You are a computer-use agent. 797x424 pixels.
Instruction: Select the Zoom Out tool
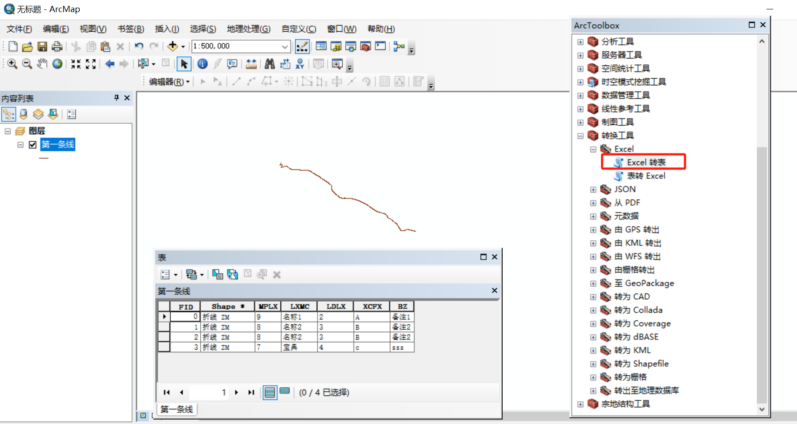[27, 64]
